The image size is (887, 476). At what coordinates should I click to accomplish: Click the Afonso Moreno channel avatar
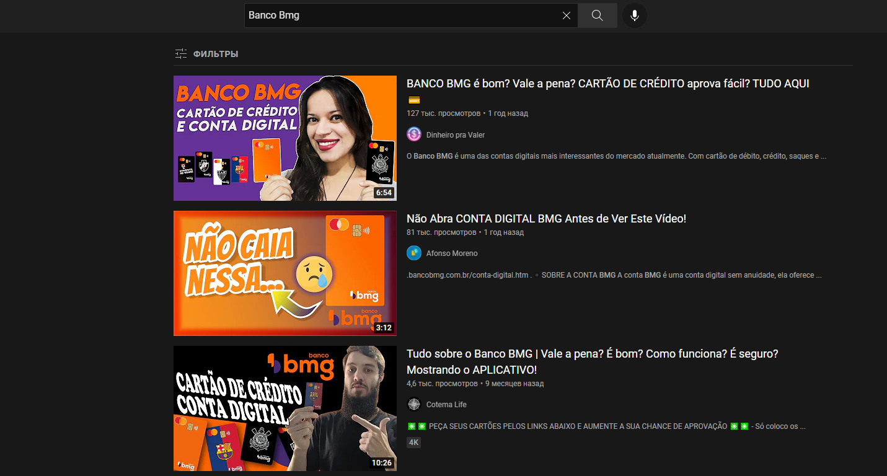point(414,253)
